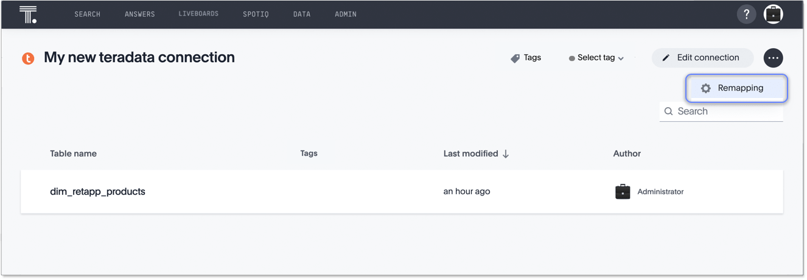Open the user profile briefcase avatar
Screen dimensions: 807x280
[x=773, y=14]
